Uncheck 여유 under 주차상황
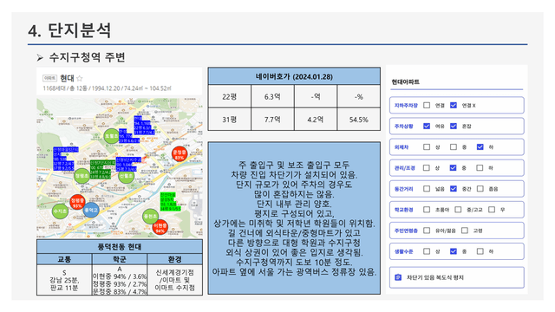Screen dimensions: 555x312 point(427,126)
